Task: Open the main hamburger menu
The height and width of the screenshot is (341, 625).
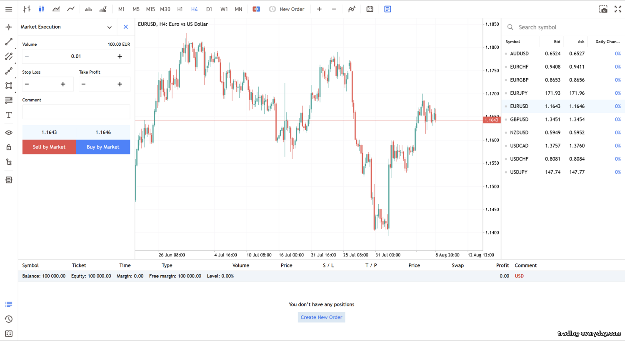Action: [9, 9]
